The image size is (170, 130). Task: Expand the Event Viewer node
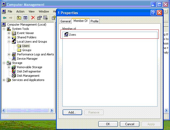click(x=9, y=33)
